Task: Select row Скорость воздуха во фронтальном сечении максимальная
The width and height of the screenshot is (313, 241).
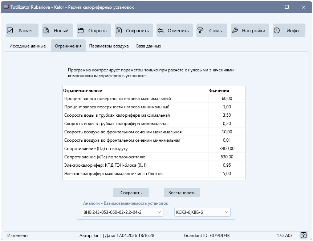Action: point(154,132)
